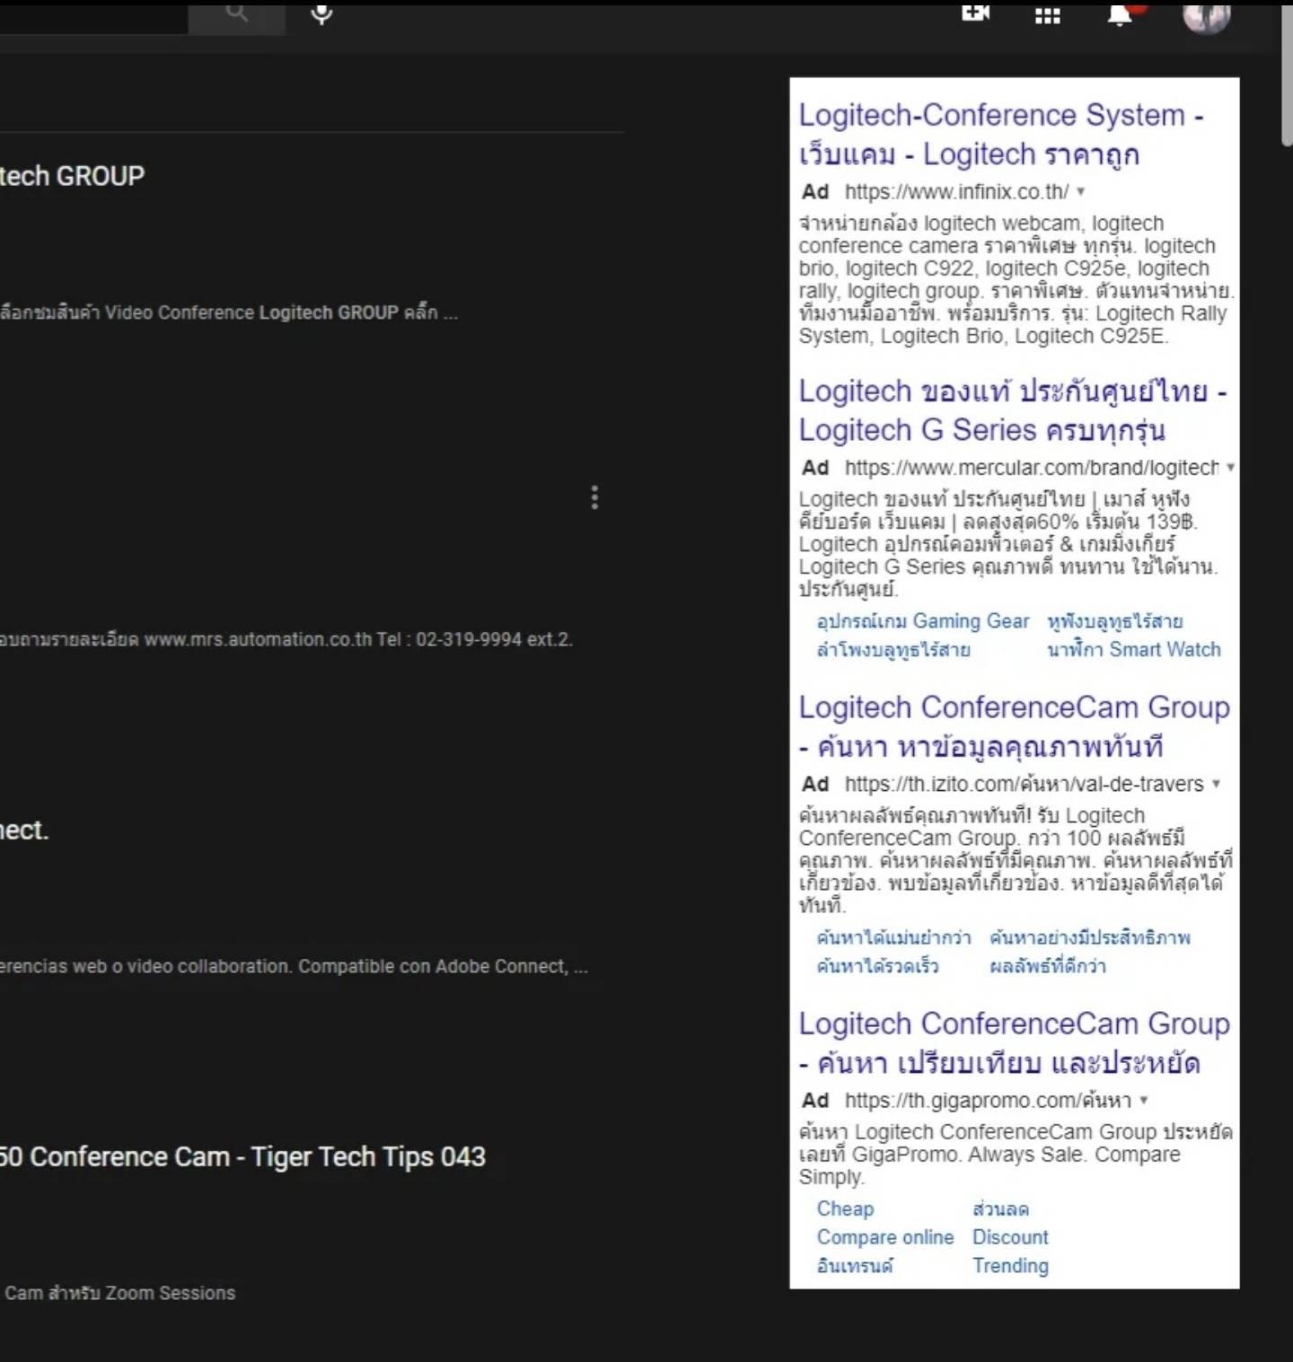Click the search magnifier button

pyautogui.click(x=237, y=16)
